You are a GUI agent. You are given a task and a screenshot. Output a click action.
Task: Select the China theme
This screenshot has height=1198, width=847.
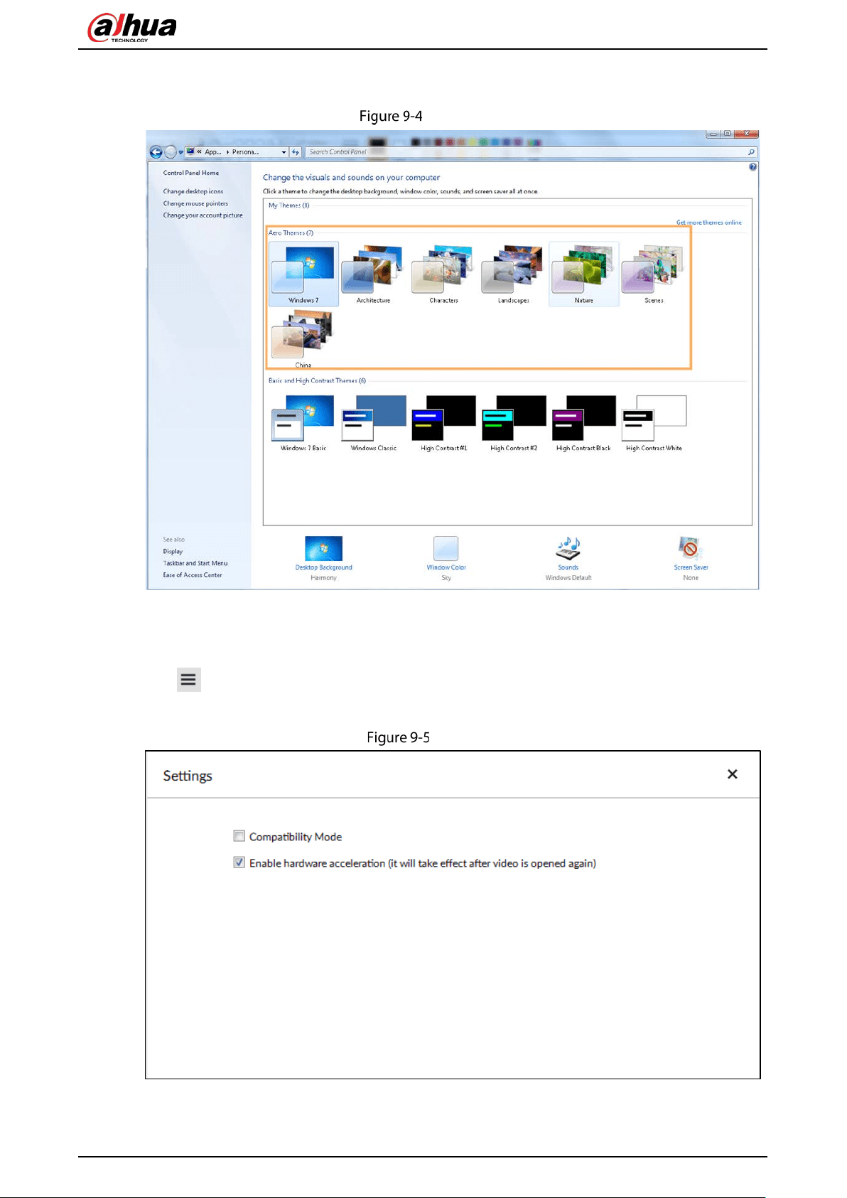(x=303, y=339)
